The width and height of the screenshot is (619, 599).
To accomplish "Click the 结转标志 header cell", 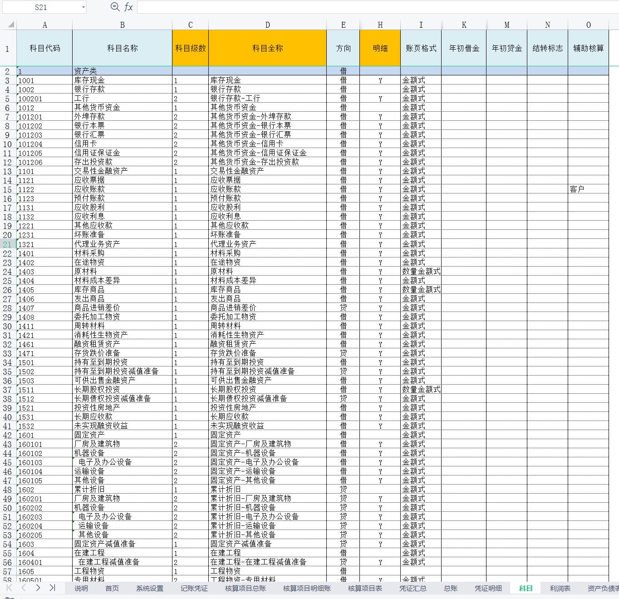I will 548,48.
